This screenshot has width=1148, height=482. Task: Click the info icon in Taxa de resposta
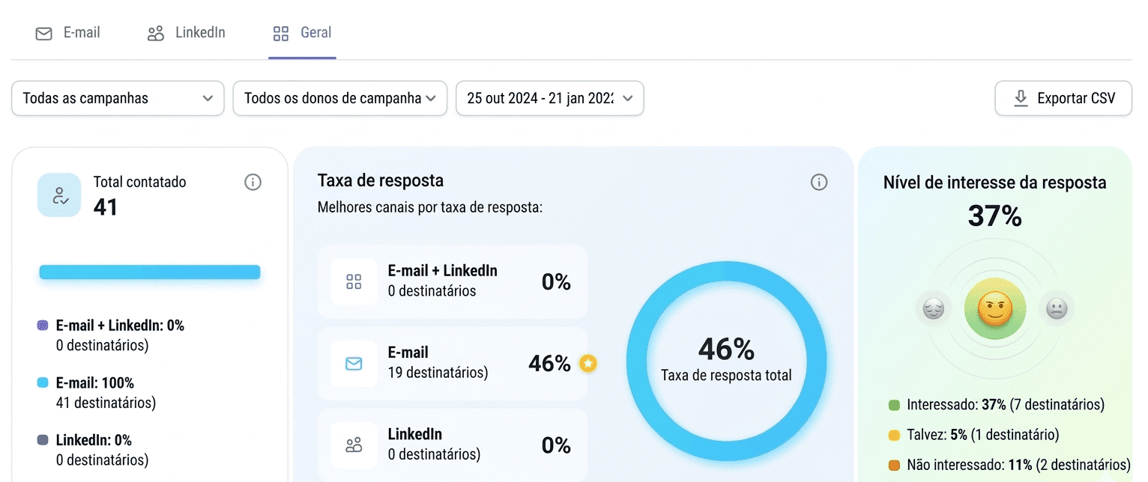(819, 182)
